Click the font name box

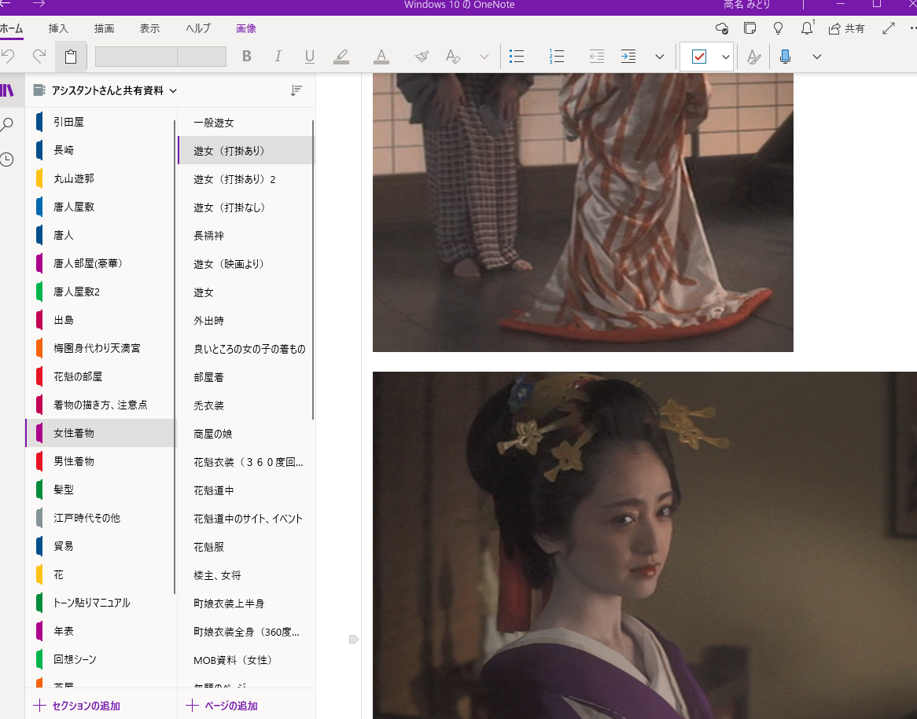point(136,56)
